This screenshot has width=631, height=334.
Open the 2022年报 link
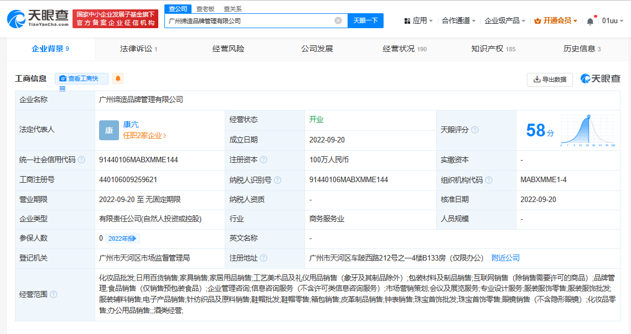click(x=122, y=238)
